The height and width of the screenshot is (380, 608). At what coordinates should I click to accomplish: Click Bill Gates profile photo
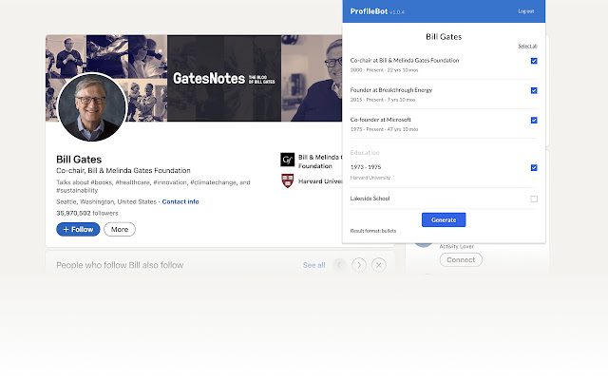point(92,107)
